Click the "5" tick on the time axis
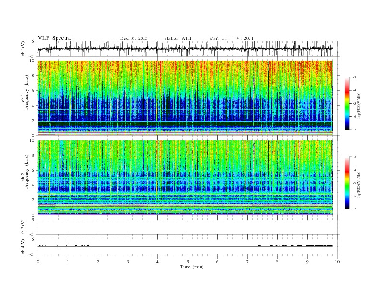The width and height of the screenshot is (380, 294). pos(188,262)
